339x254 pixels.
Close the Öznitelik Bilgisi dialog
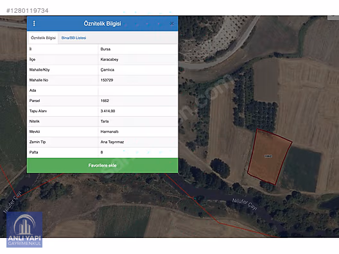pos(172,24)
